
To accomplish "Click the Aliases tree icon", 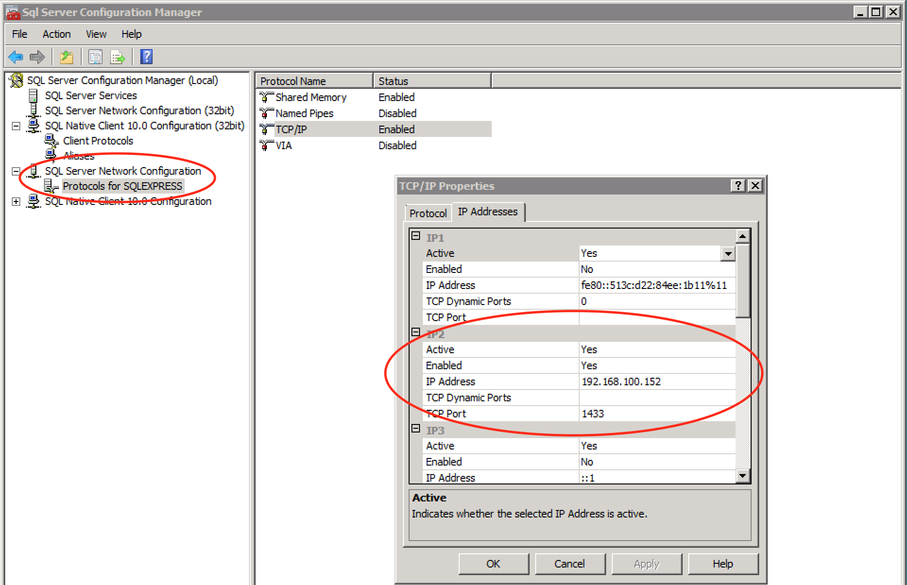I will [51, 155].
